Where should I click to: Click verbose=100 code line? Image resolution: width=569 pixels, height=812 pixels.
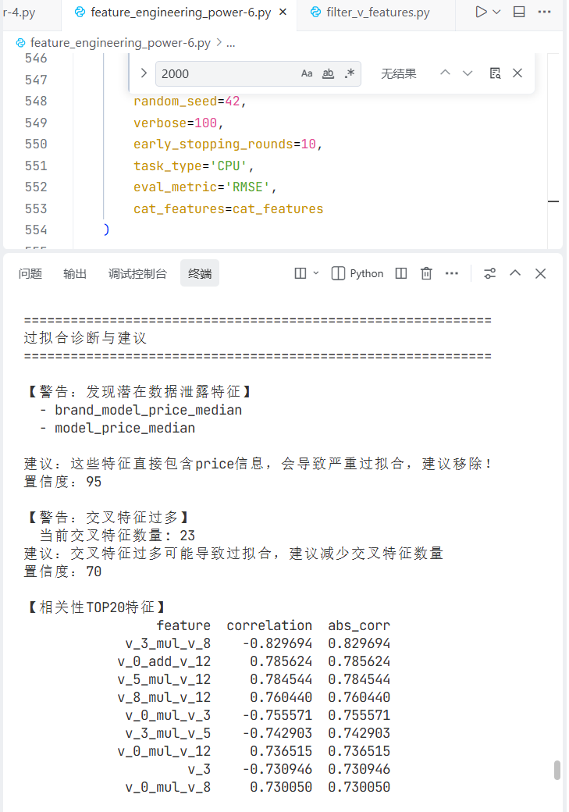178,123
